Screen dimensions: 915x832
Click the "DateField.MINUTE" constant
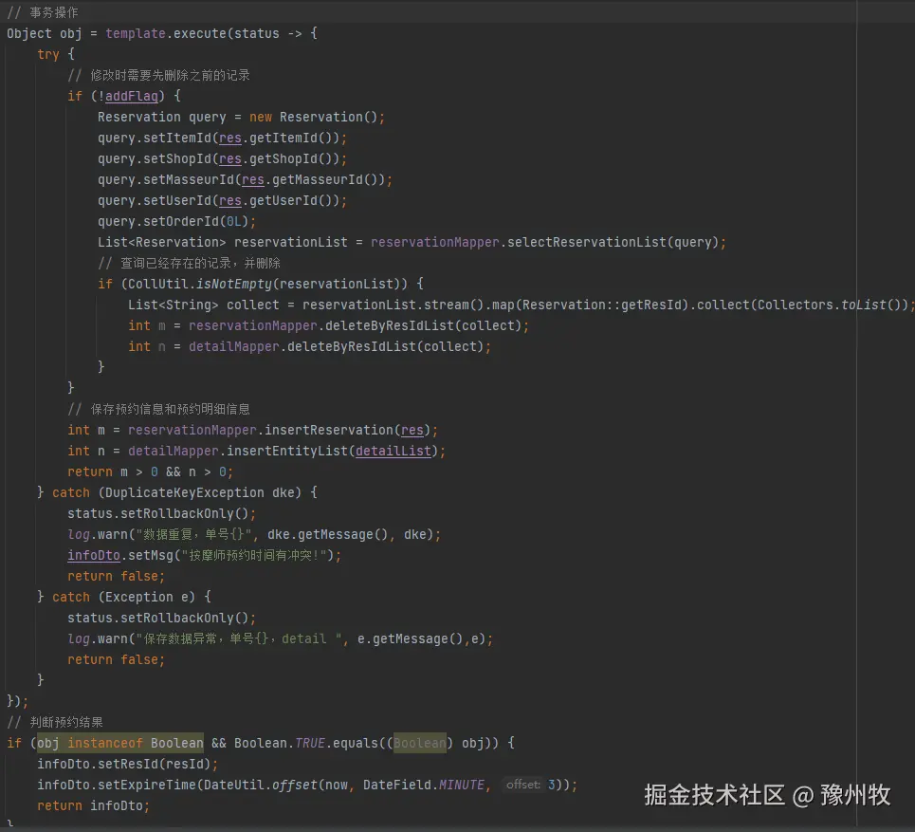pyautogui.click(x=424, y=786)
